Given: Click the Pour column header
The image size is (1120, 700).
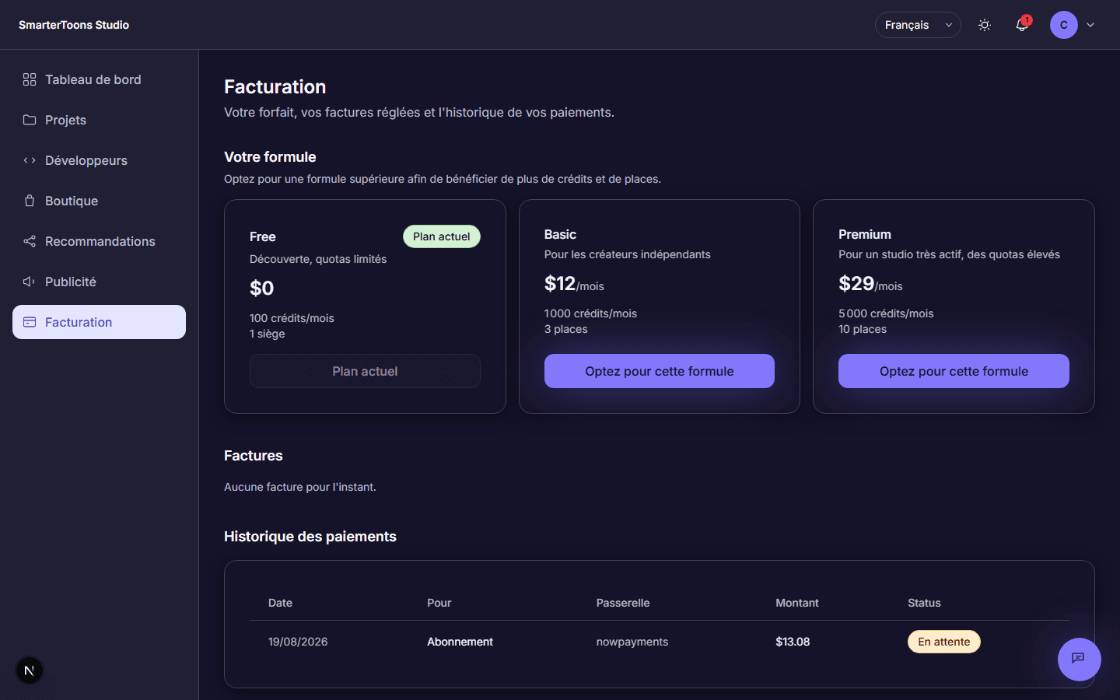Looking at the screenshot, I should 439,603.
